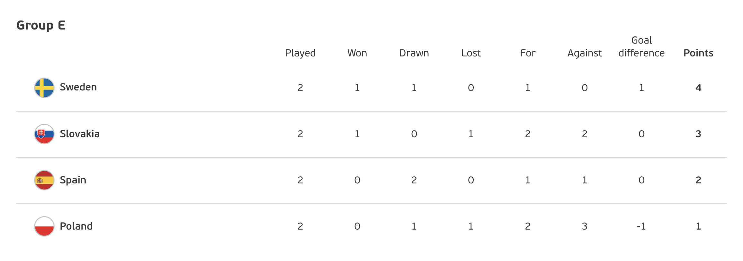Click the Slovakia flag icon
743x261 pixels.
[44, 134]
